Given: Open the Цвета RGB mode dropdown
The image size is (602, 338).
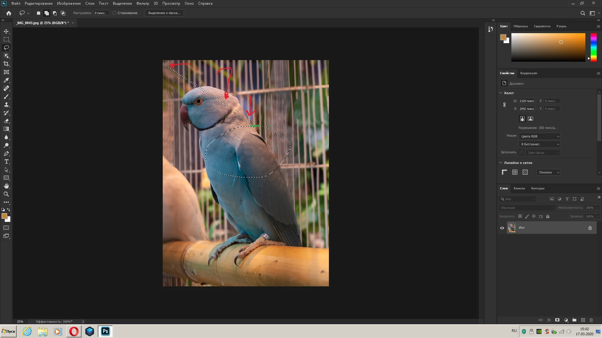Looking at the screenshot, I should tap(540, 136).
